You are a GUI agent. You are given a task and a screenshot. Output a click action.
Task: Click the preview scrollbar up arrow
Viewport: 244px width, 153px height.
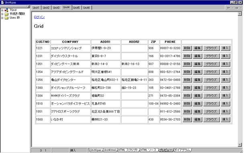(x=240, y=14)
